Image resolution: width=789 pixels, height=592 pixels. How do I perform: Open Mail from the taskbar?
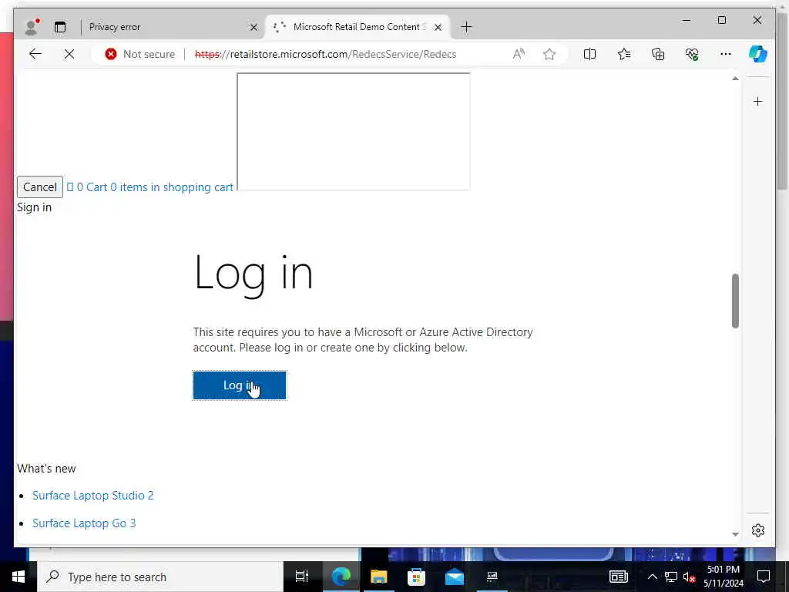(455, 577)
